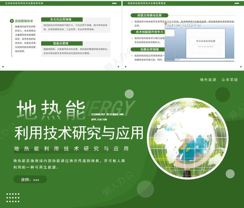Click the 政策支持推动发展 pill label
This screenshot has width=244, height=208.
(x=150, y=15)
